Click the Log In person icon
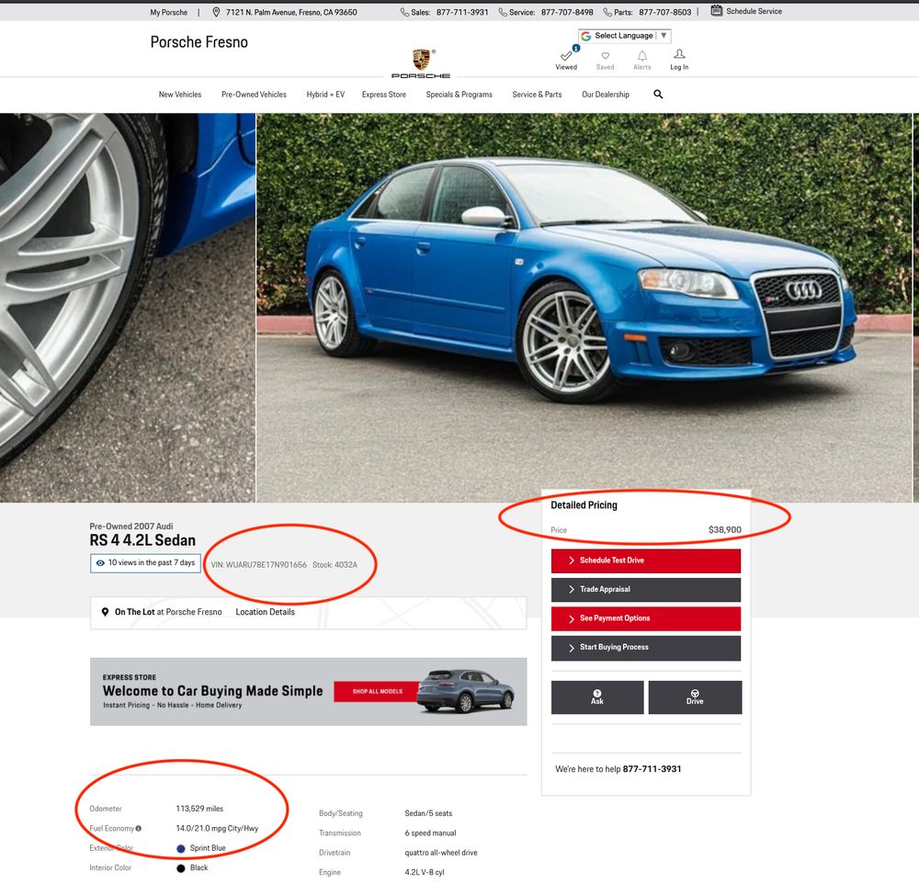The height and width of the screenshot is (883, 919). pos(679,55)
